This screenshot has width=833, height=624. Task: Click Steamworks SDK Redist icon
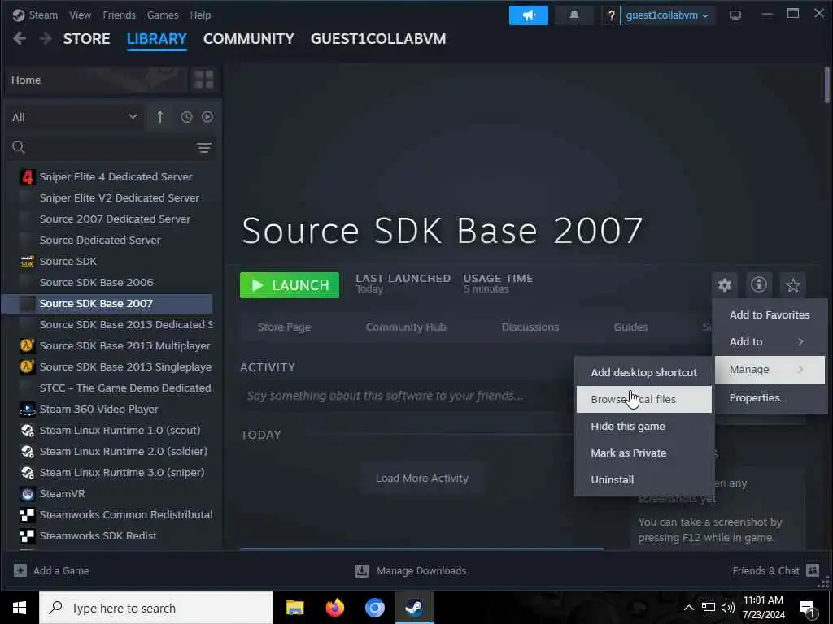coord(27,536)
